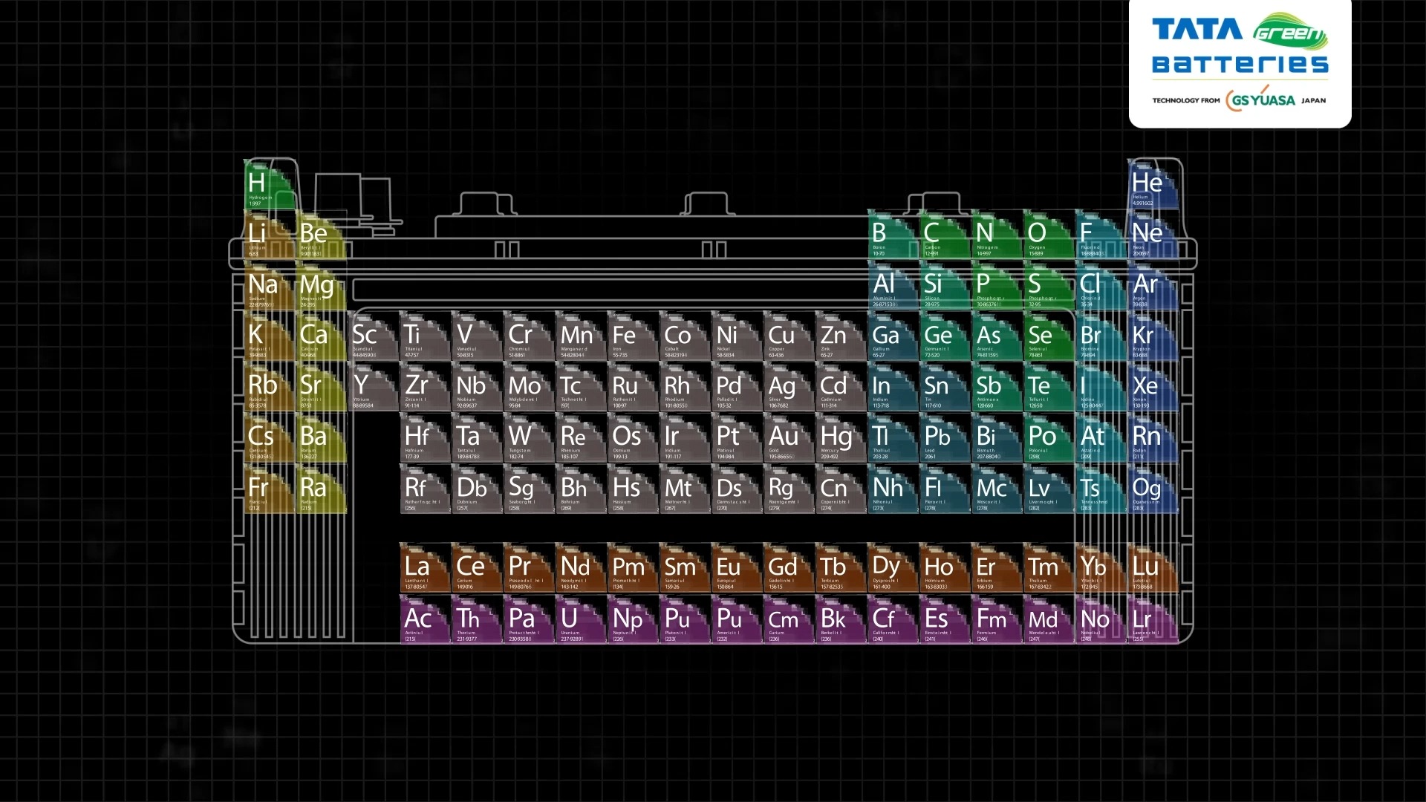Click the Xenon (Xe) tile
Screen dimensions: 1426x802
[1153, 386]
